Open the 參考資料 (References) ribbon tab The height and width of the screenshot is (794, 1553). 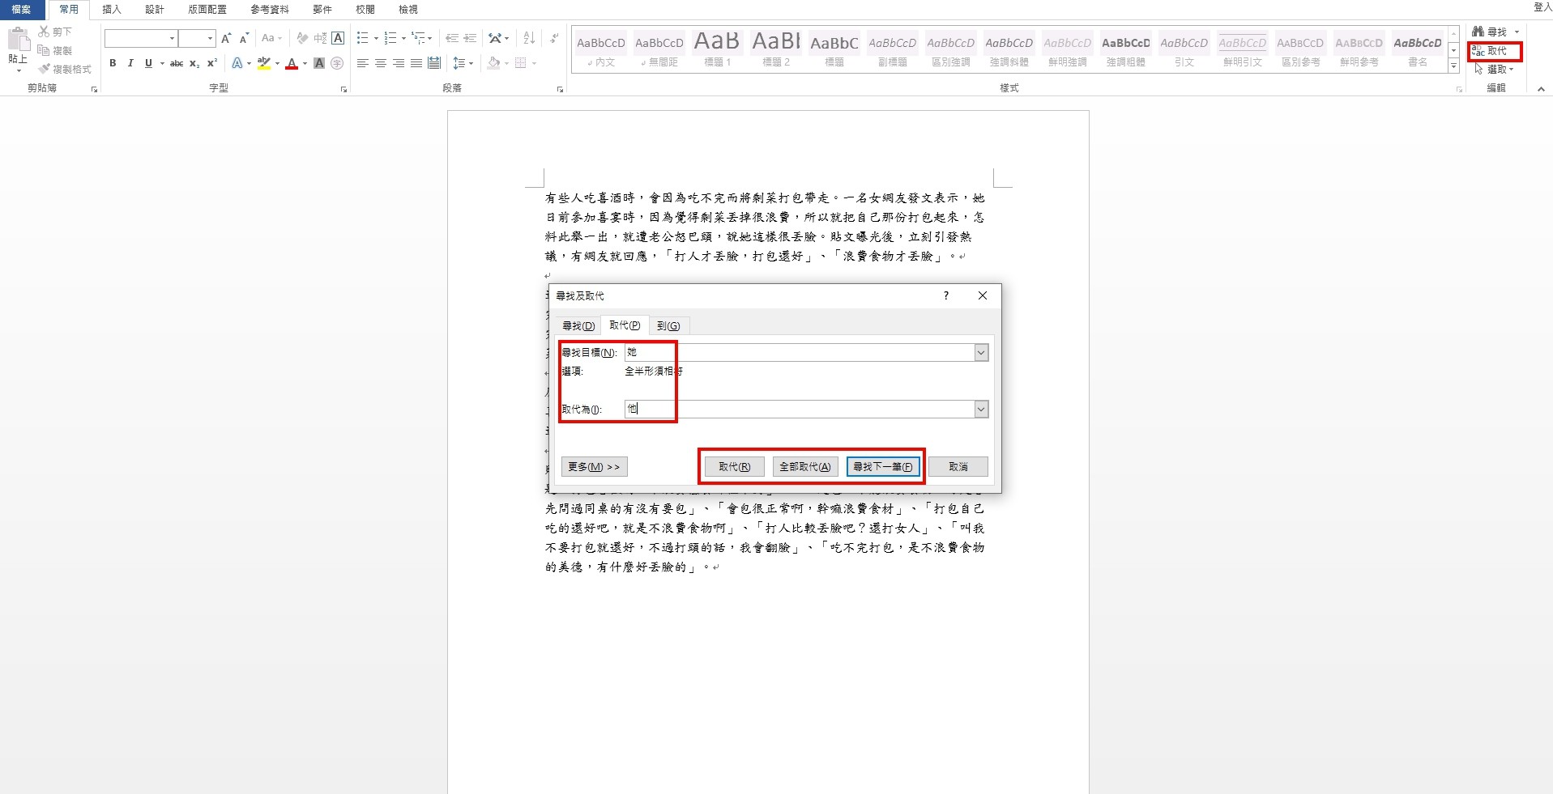tap(270, 10)
